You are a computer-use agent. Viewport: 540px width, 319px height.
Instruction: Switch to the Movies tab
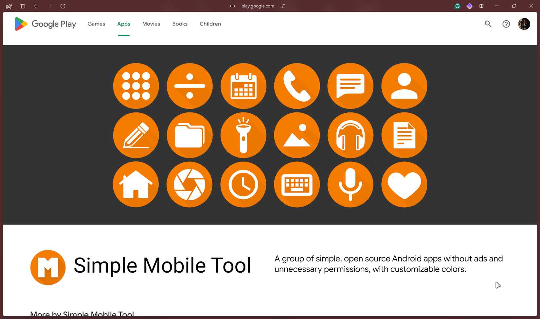151,24
